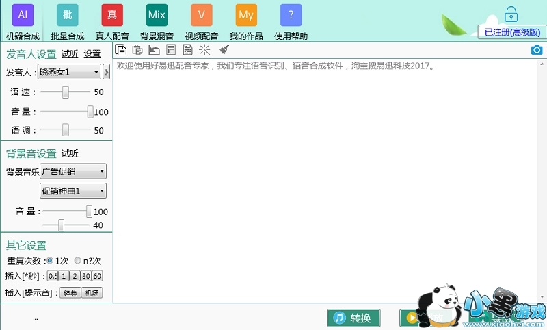
Task: Expand the 发音人 voice dropdown
Action: [x=96, y=72]
